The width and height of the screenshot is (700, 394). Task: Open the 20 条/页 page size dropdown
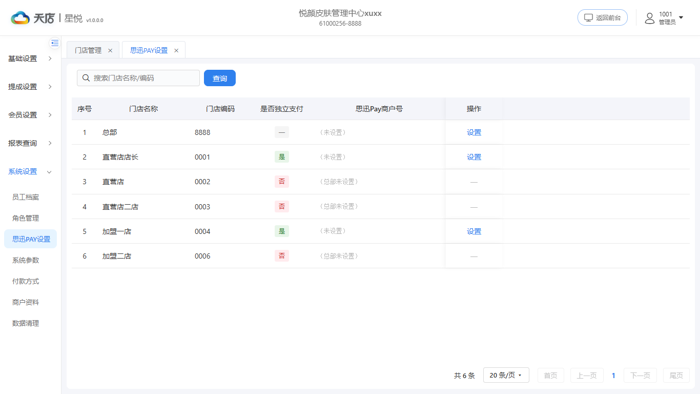tap(506, 375)
